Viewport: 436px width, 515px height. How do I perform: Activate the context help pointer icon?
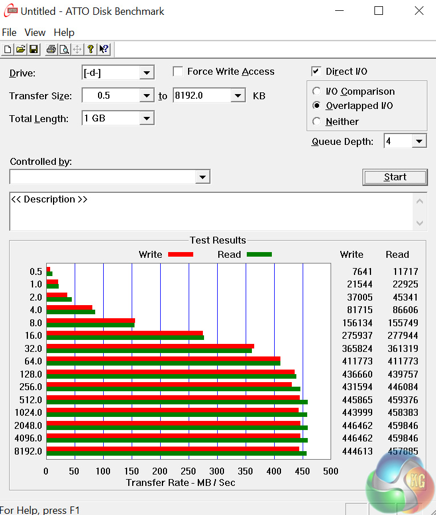pyautogui.click(x=103, y=50)
